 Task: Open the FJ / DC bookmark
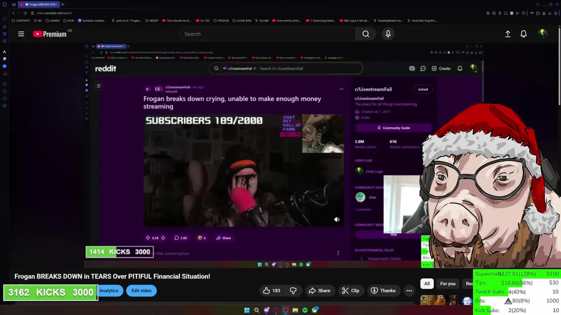point(203,21)
